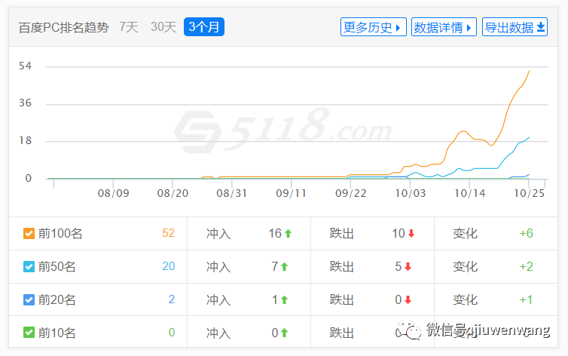Toggle the 前100名 orange checkbox

click(x=29, y=234)
